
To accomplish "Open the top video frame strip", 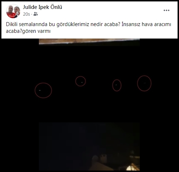I will tap(89, 42).
